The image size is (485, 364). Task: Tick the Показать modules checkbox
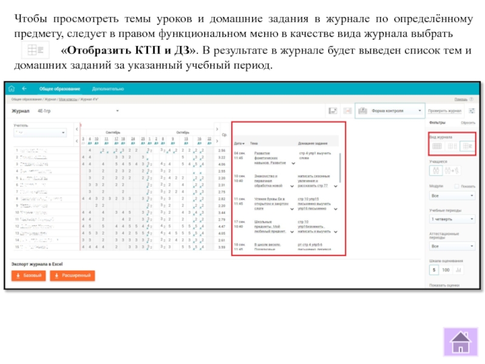point(457,186)
